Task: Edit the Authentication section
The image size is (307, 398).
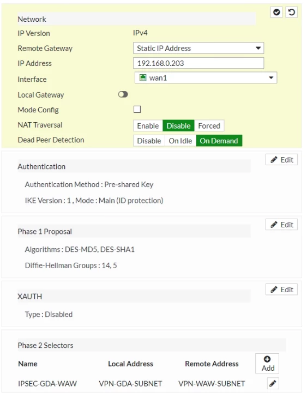Action: pyautogui.click(x=281, y=160)
